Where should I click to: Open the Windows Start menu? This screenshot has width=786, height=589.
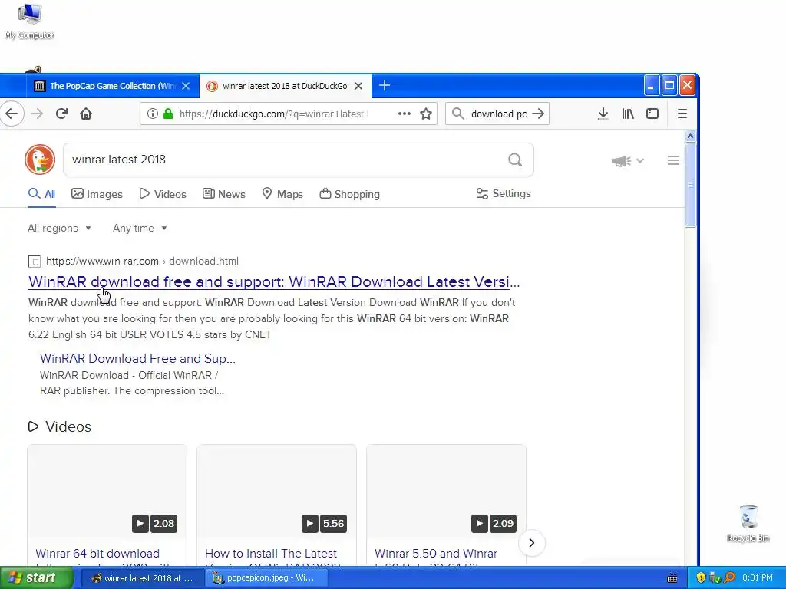click(36, 578)
